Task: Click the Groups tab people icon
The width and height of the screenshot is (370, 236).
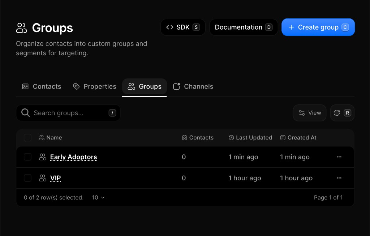Action: [131, 86]
